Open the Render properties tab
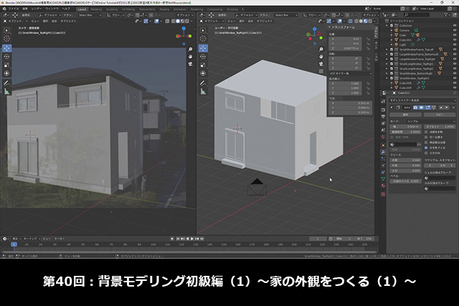Viewport: 459px width, 306px height. click(383, 110)
